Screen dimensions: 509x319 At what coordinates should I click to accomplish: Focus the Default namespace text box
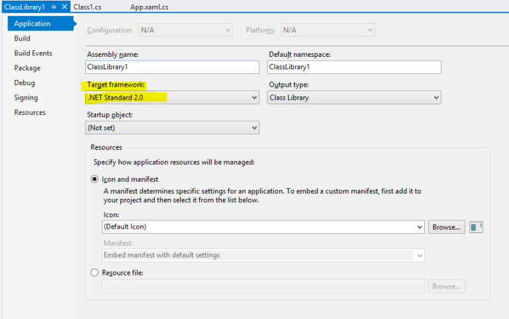tap(354, 67)
